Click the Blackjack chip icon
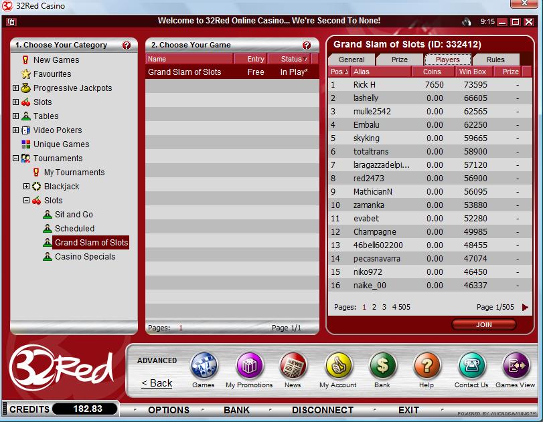The width and height of the screenshot is (543, 422). (36, 186)
